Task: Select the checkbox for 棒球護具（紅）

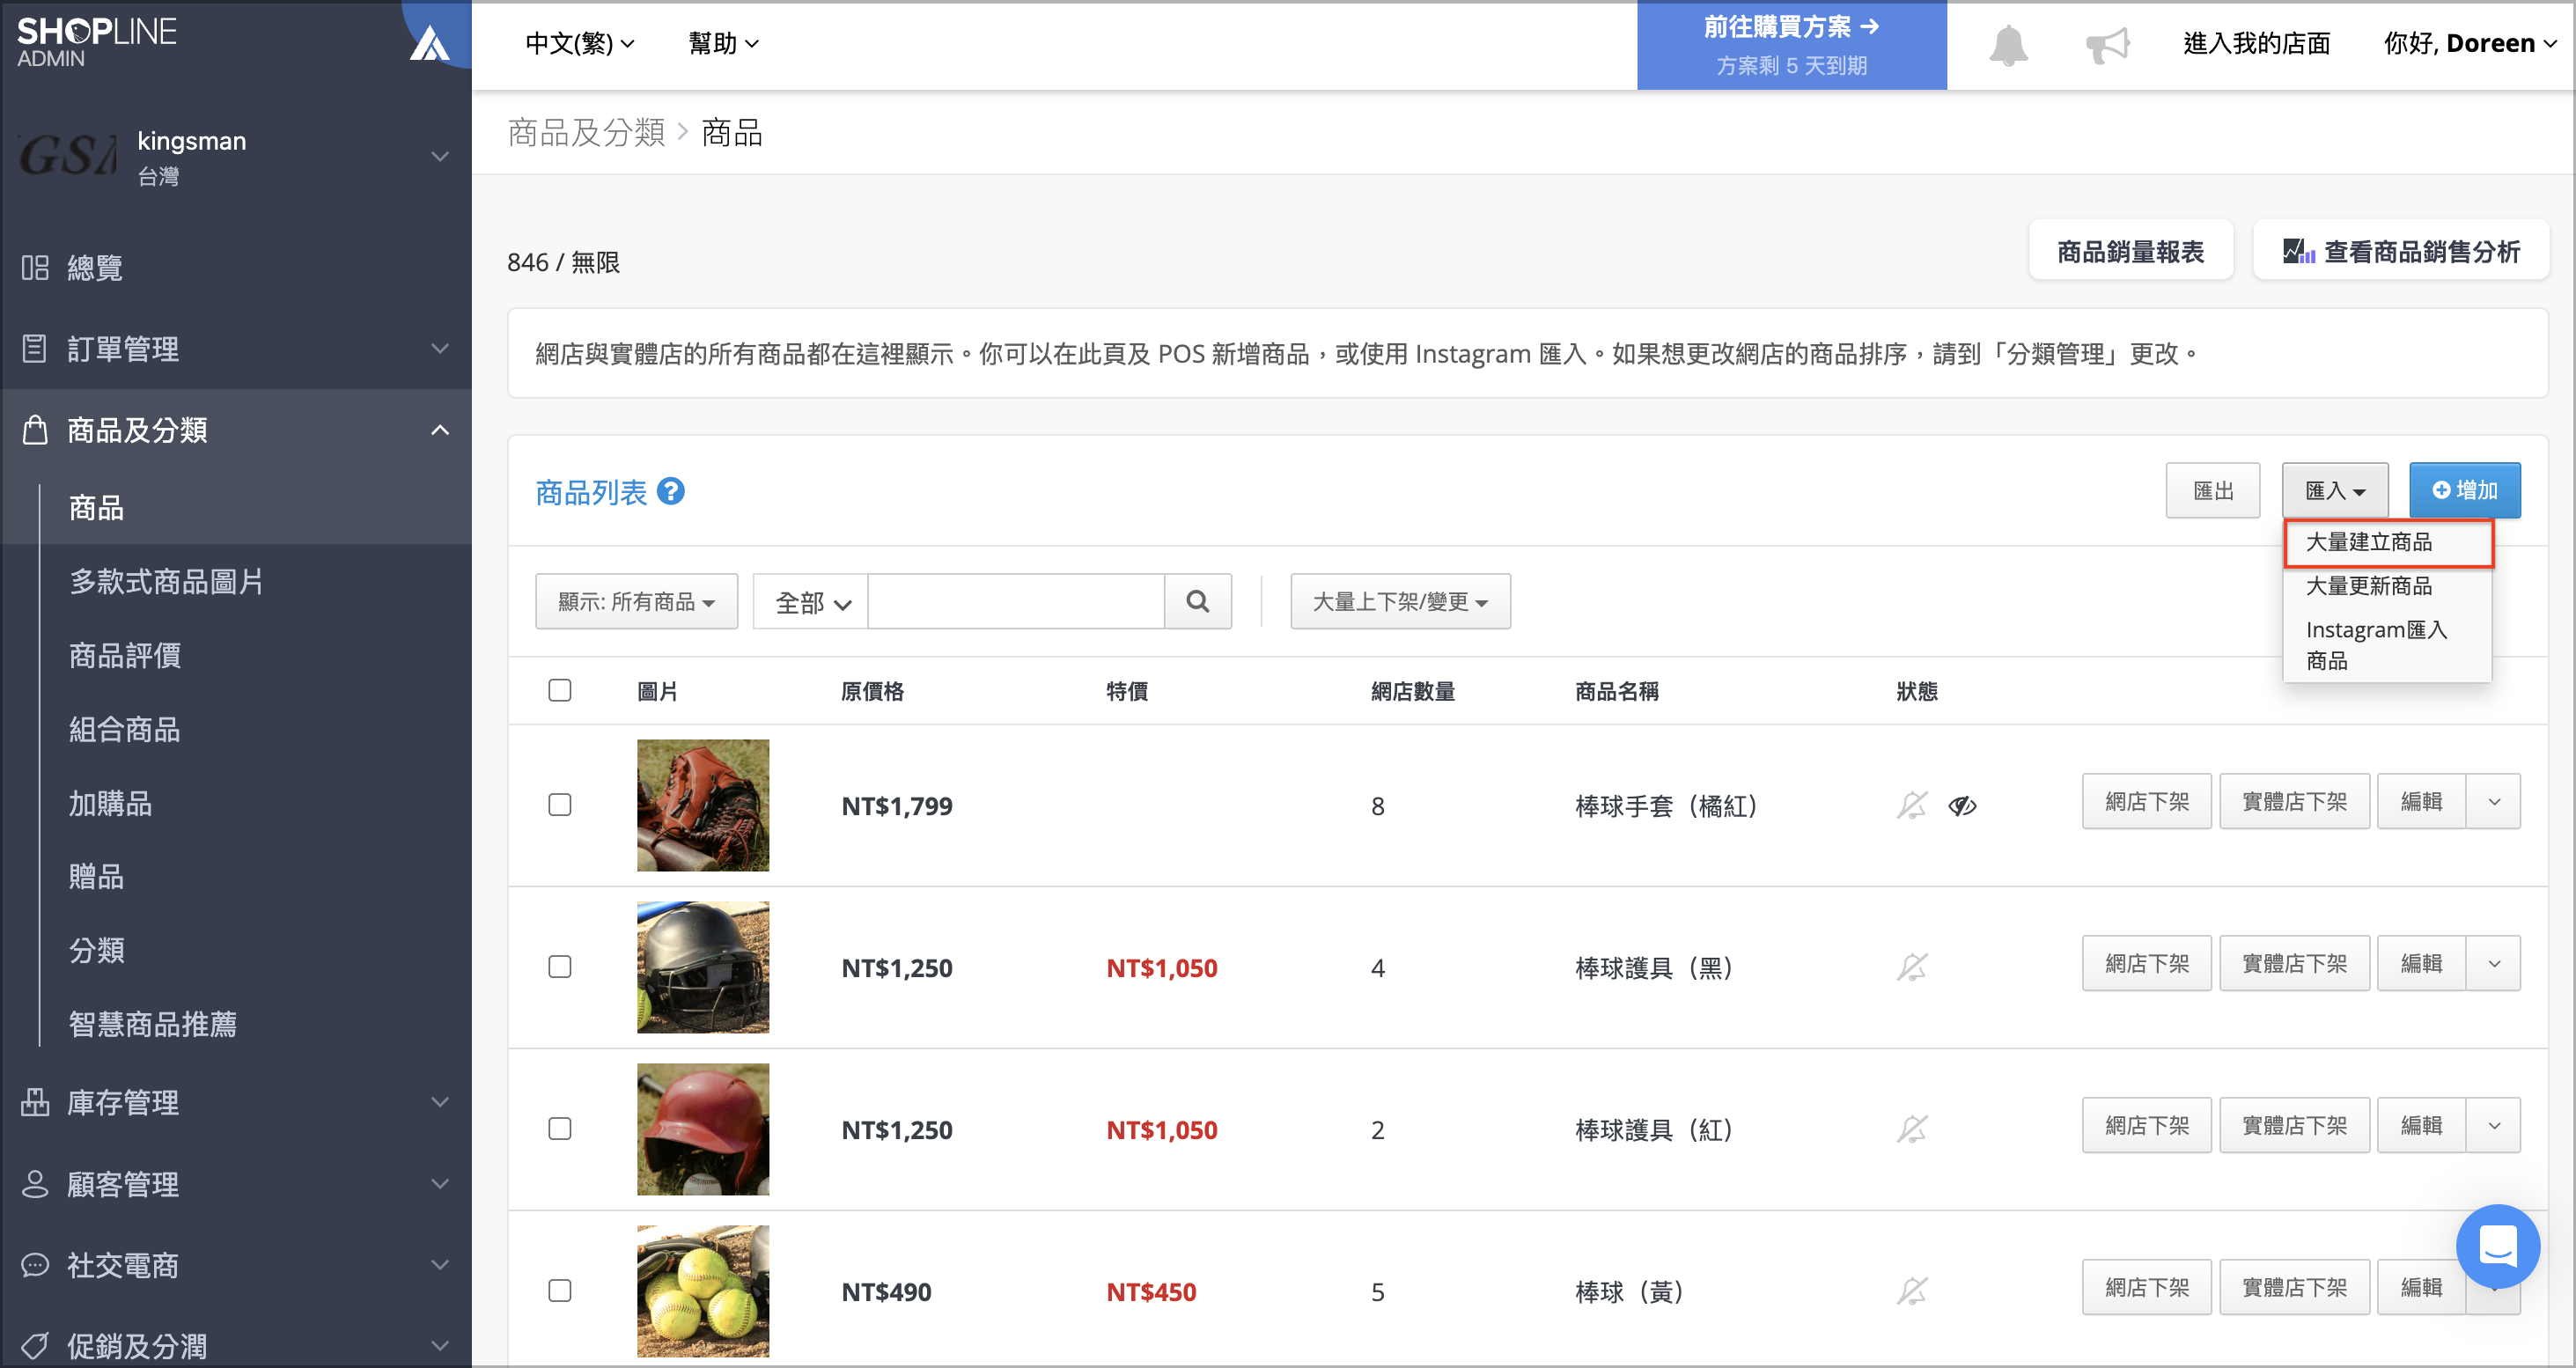Action: (x=560, y=1128)
